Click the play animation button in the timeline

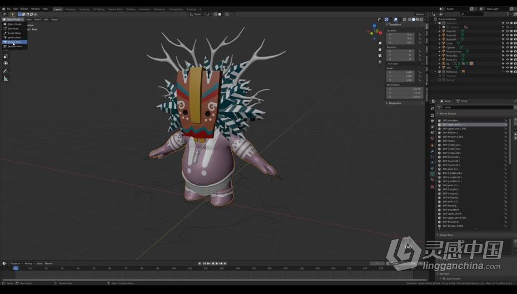[x=217, y=263]
